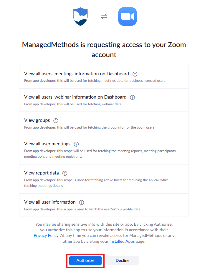Click the Decline button
Image resolution: width=200 pixels, height=276 pixels.
[122, 260]
